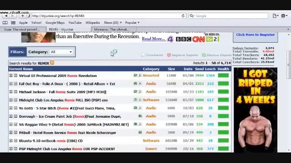Sort by the Date column header
Viewport: 291px width, 163px height.
click(x=188, y=69)
